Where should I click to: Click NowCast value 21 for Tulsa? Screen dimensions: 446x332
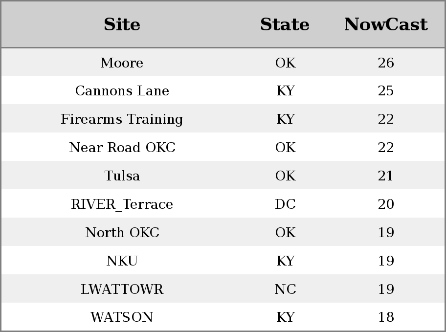tap(386, 176)
